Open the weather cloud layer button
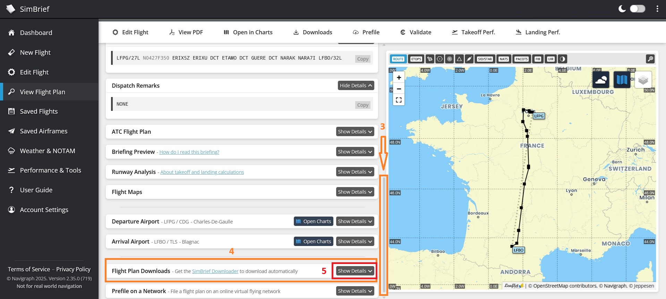 [601, 80]
